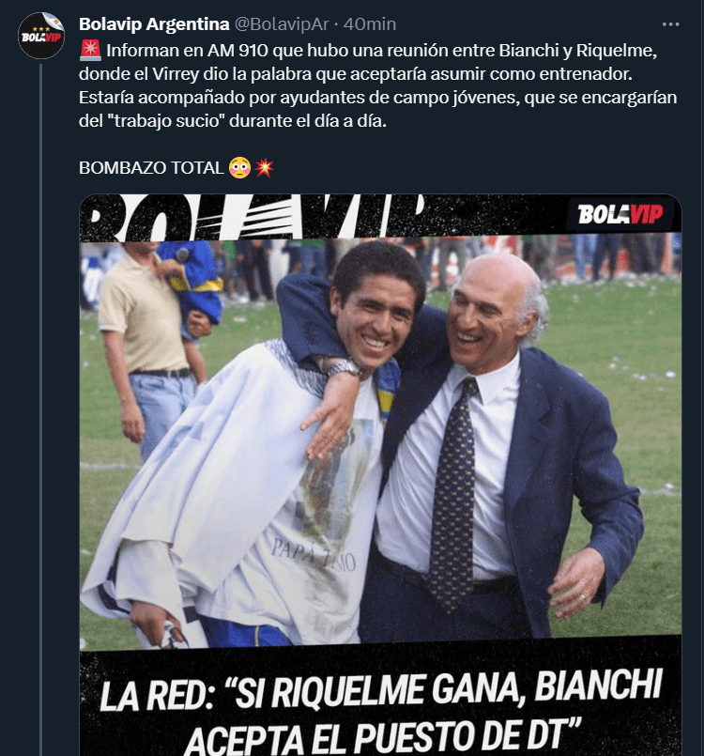Open the @BolavipAr handle link
The height and width of the screenshot is (756, 704).
[282, 24]
